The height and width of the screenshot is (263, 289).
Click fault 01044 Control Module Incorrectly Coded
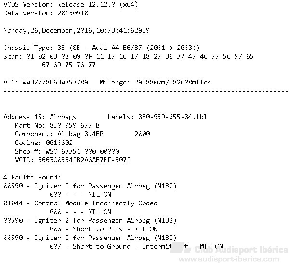[80, 203]
